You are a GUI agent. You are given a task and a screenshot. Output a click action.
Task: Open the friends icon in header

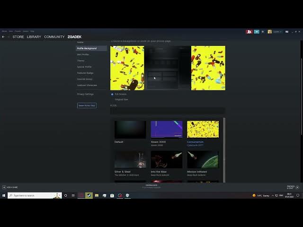pos(249,32)
